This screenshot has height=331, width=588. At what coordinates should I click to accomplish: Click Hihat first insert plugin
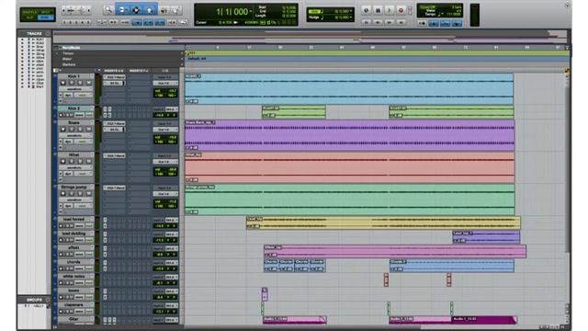coord(114,155)
